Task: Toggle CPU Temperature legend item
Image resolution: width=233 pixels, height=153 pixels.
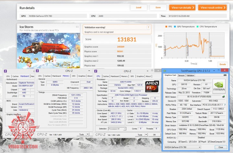Action: pyautogui.click(x=207, y=27)
